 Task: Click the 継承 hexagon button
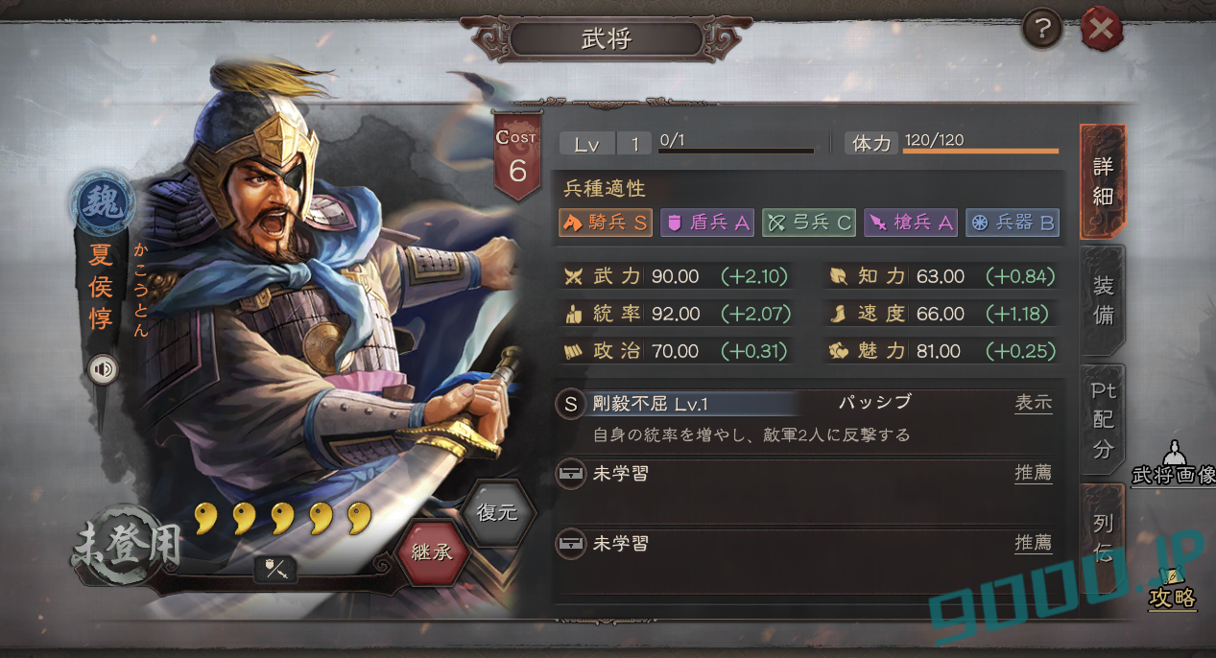click(432, 552)
